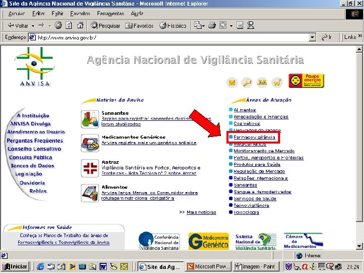Click the Medicamentos Genéricos pills thumbnail
The width and height of the screenshot is (364, 273).
pyautogui.click(x=90, y=143)
